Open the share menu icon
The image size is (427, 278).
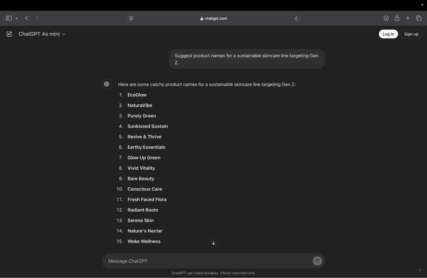click(x=397, y=18)
